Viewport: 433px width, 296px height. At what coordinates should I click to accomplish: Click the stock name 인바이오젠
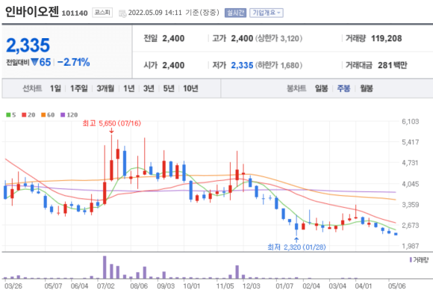tap(32, 12)
